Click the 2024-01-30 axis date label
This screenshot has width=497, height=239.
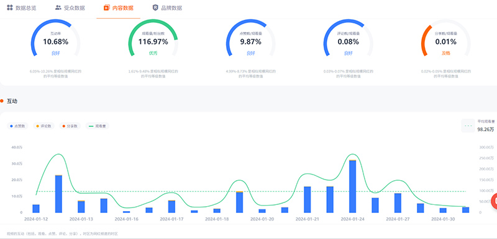tap(443, 219)
